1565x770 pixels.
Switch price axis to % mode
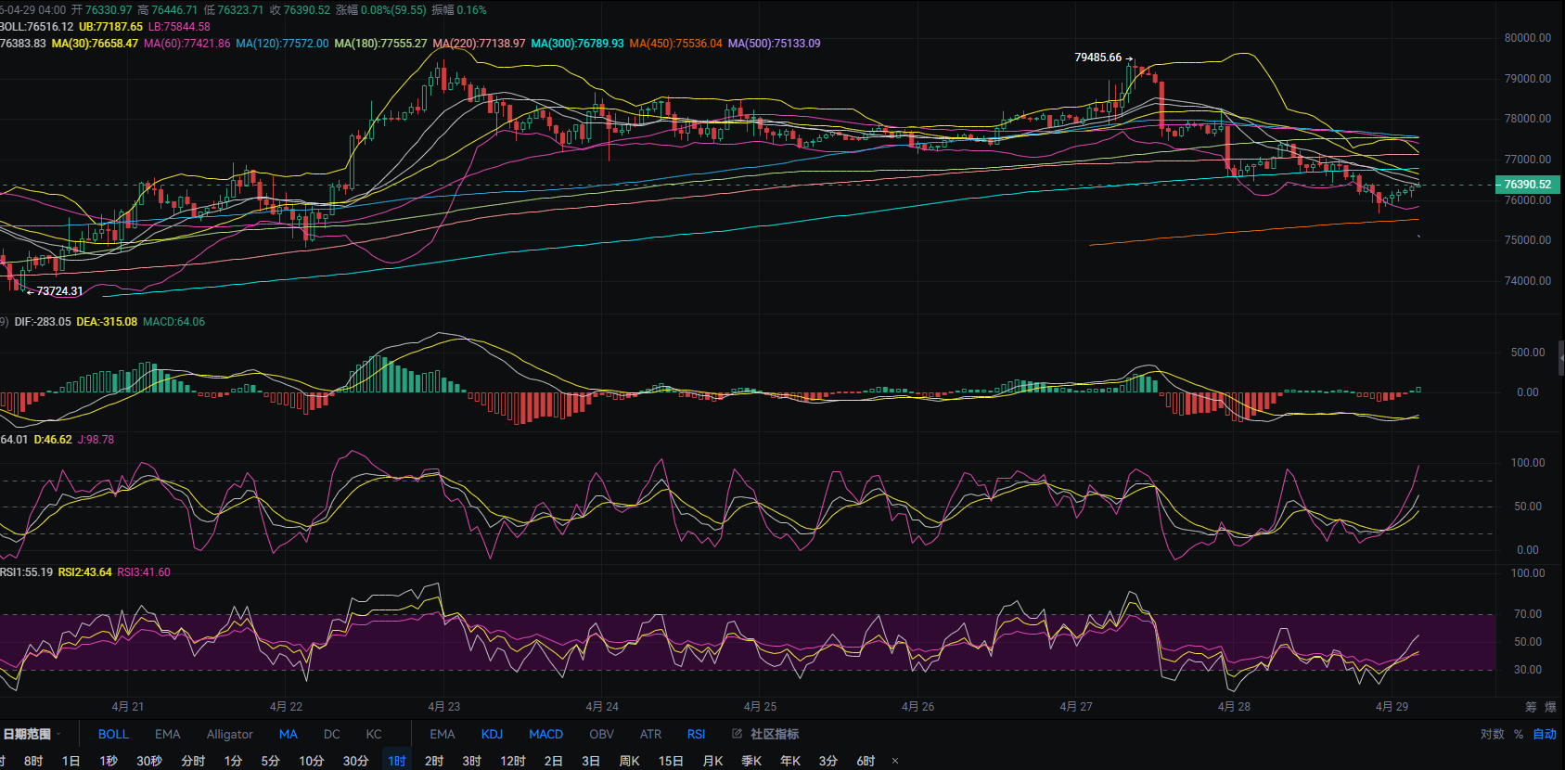1519,734
